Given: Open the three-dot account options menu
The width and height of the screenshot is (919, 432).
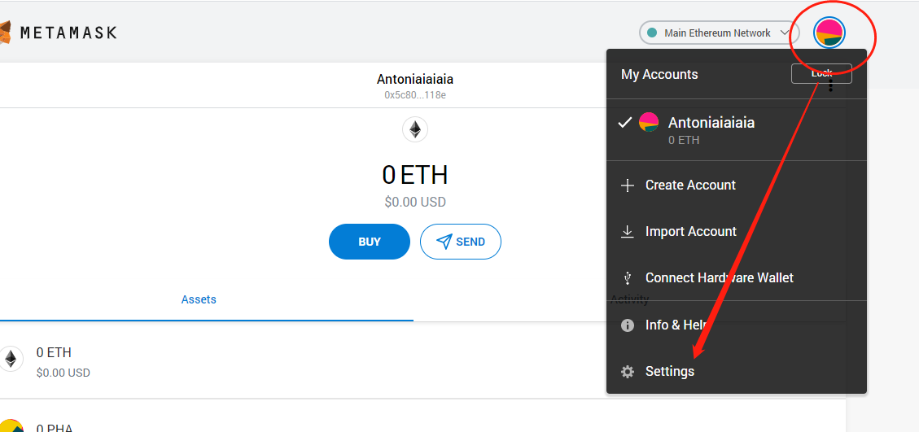Looking at the screenshot, I should (x=830, y=85).
